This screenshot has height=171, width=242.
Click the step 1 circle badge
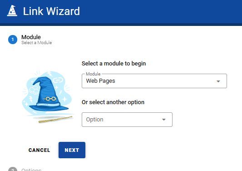(13, 40)
